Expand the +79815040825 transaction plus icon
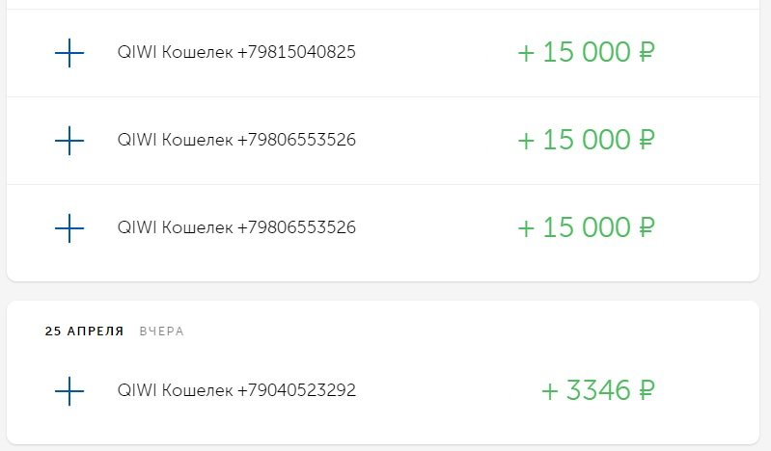This screenshot has width=771, height=451. (x=69, y=53)
